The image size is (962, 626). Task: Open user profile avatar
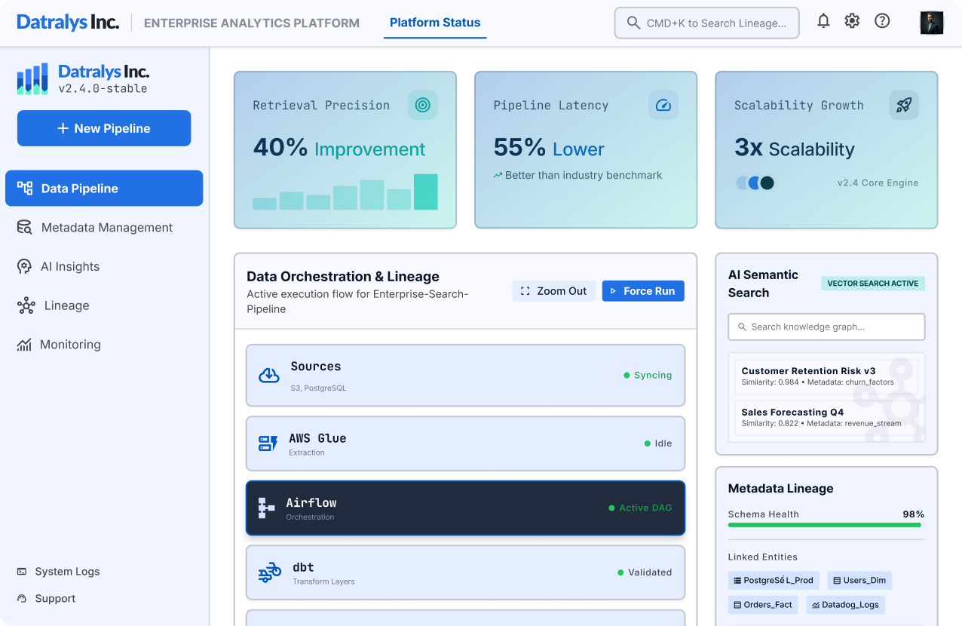[x=932, y=23]
